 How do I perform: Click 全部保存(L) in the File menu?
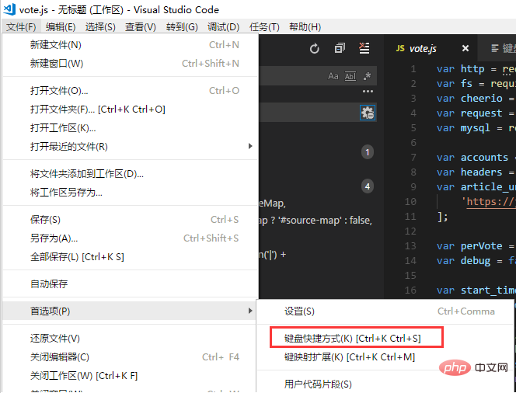[x=131, y=256]
